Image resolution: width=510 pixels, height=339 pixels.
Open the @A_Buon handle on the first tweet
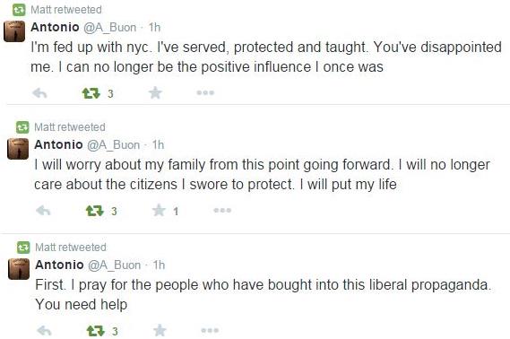coord(110,27)
